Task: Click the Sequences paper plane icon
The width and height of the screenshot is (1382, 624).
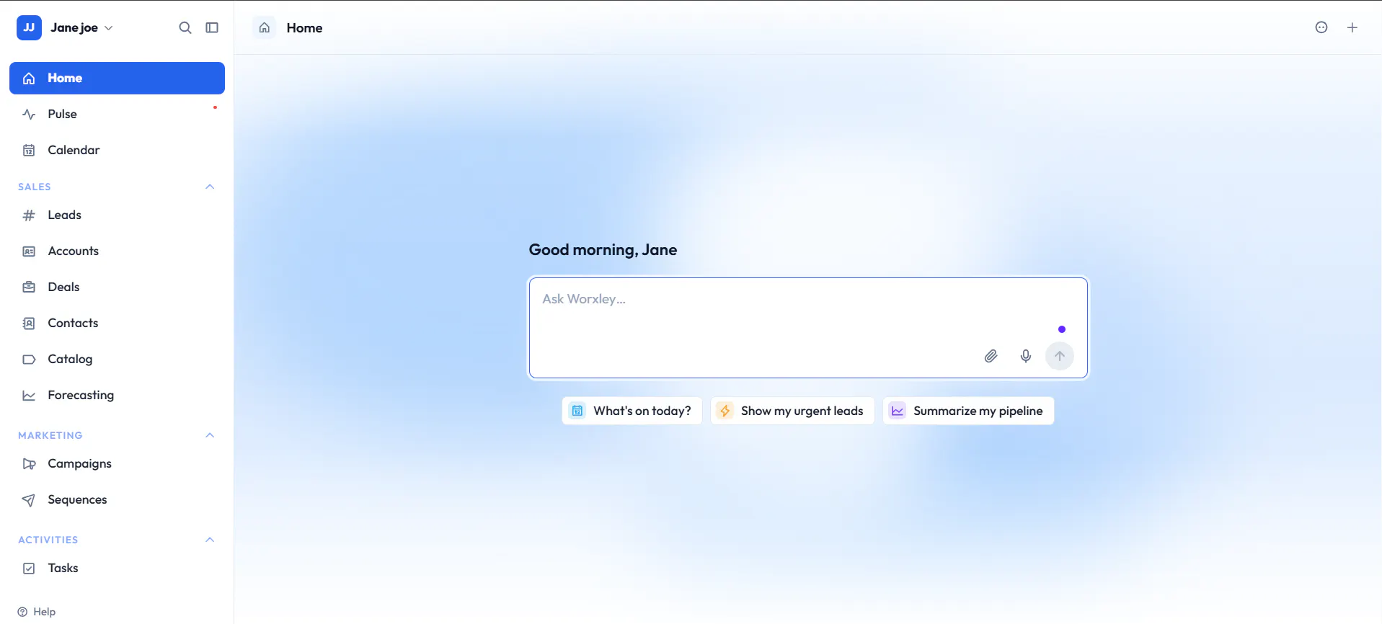Action: click(29, 499)
